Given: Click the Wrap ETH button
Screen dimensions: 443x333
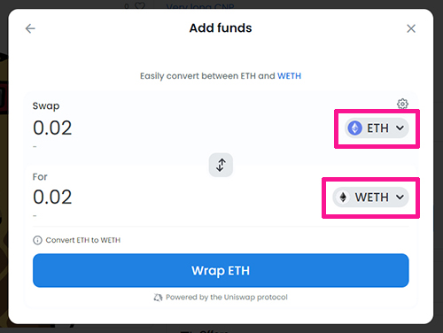Looking at the screenshot, I should tap(221, 270).
